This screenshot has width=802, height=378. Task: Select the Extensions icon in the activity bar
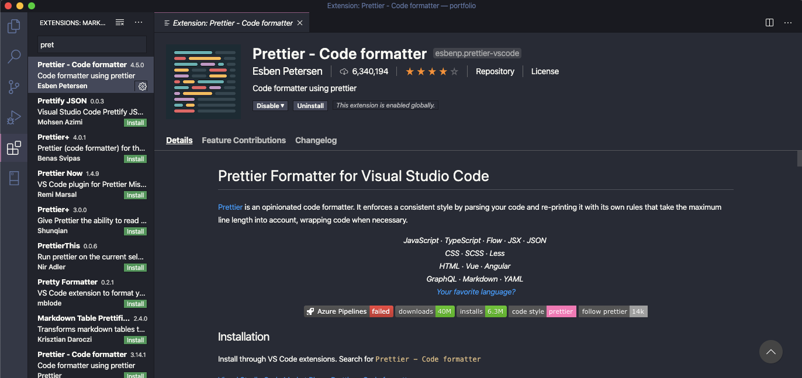pos(13,148)
